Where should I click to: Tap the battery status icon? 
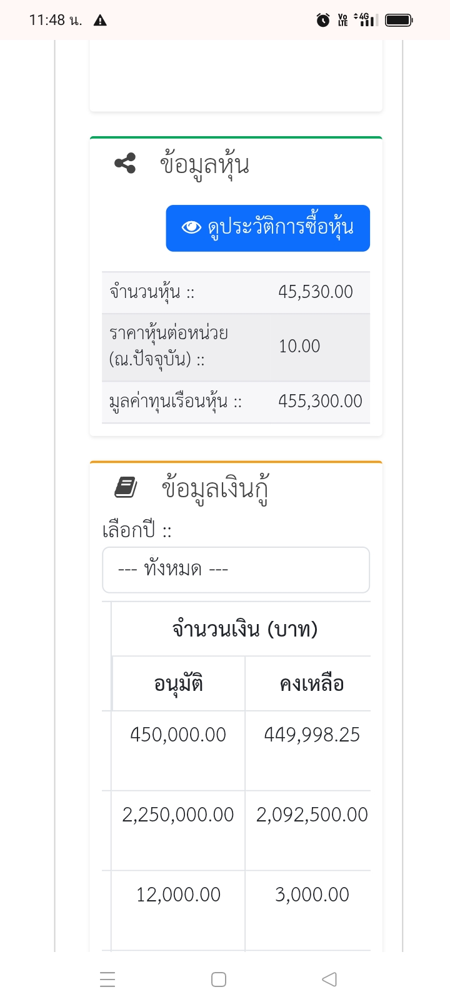398,20
